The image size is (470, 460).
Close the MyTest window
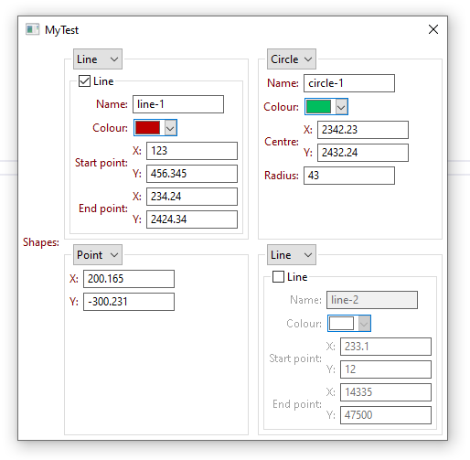[433, 29]
